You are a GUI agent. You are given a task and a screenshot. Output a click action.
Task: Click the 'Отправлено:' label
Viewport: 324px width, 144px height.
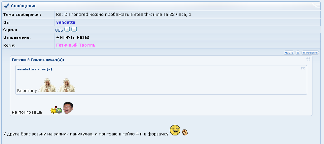[x=17, y=37]
